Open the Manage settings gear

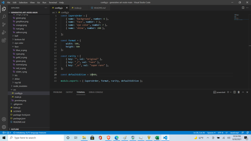tap(4, 127)
